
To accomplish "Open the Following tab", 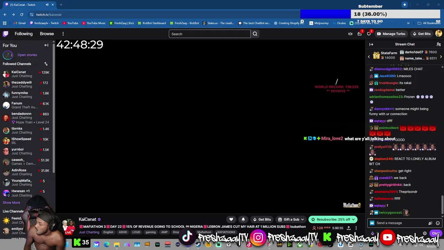I will (24, 34).
